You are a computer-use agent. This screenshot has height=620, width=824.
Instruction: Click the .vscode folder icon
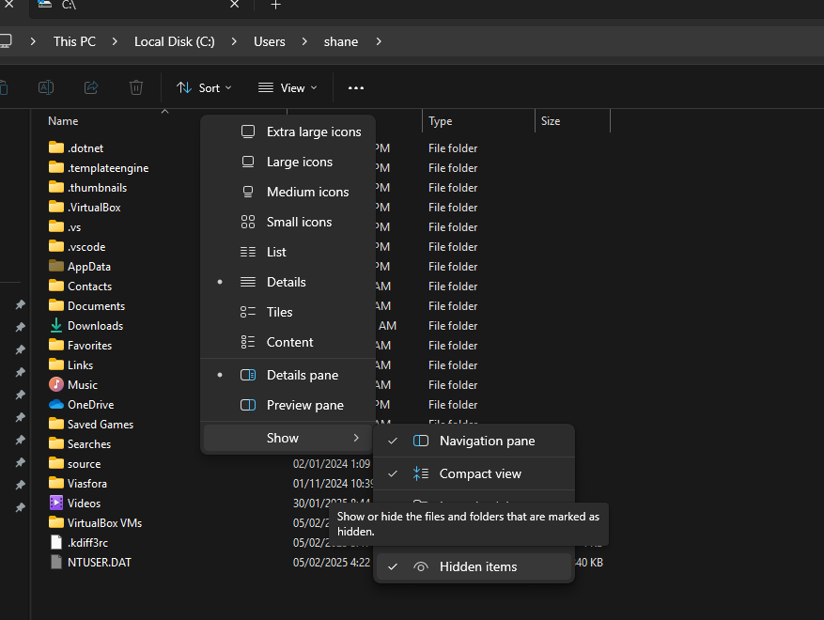(56, 246)
